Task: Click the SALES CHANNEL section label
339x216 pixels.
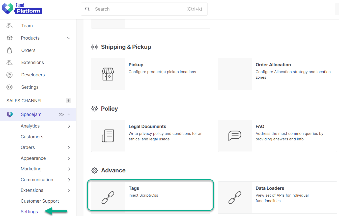Action: coord(24,101)
